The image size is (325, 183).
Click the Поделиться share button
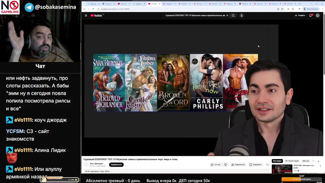pos(238,165)
